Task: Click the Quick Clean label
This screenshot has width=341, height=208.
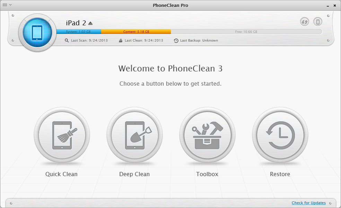Action: click(61, 174)
